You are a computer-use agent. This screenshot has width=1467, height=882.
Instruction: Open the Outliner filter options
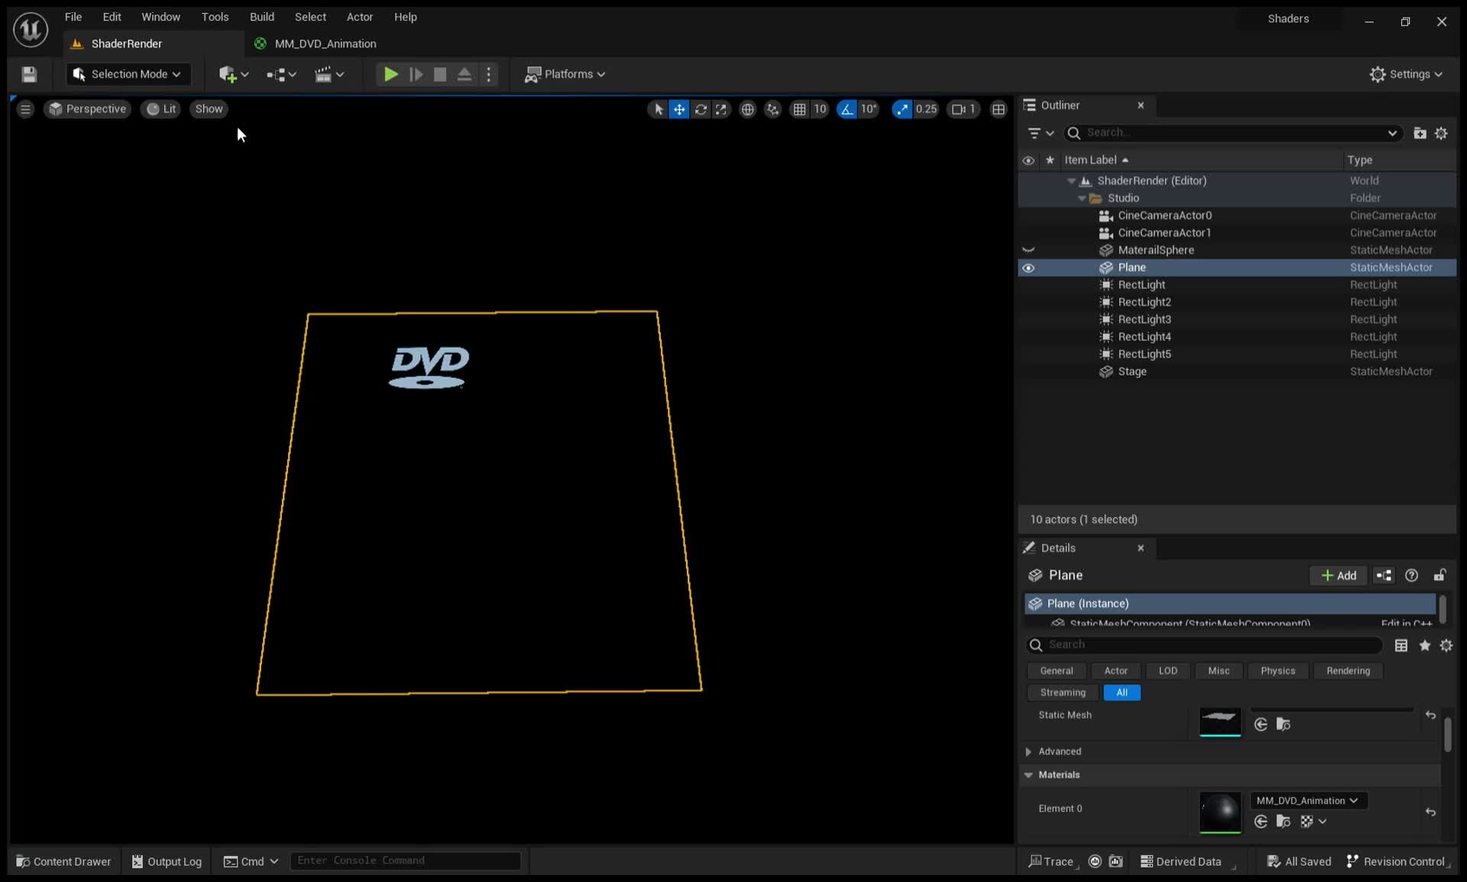point(1041,133)
